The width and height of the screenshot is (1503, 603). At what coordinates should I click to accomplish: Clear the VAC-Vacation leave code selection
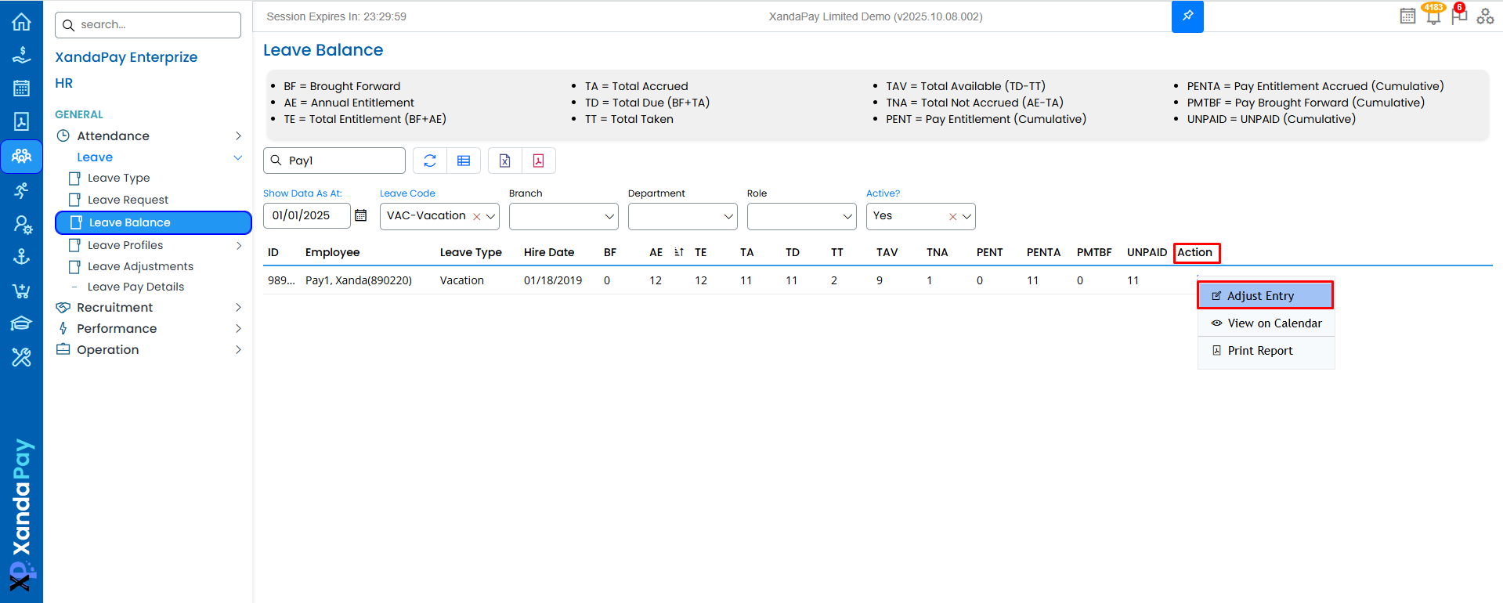tap(476, 217)
